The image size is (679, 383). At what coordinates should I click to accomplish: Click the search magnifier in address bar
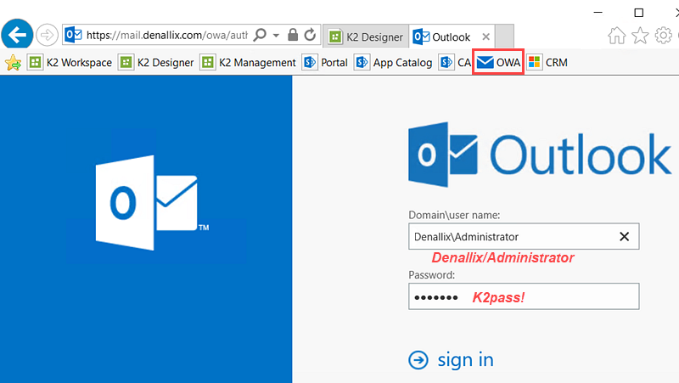click(260, 35)
